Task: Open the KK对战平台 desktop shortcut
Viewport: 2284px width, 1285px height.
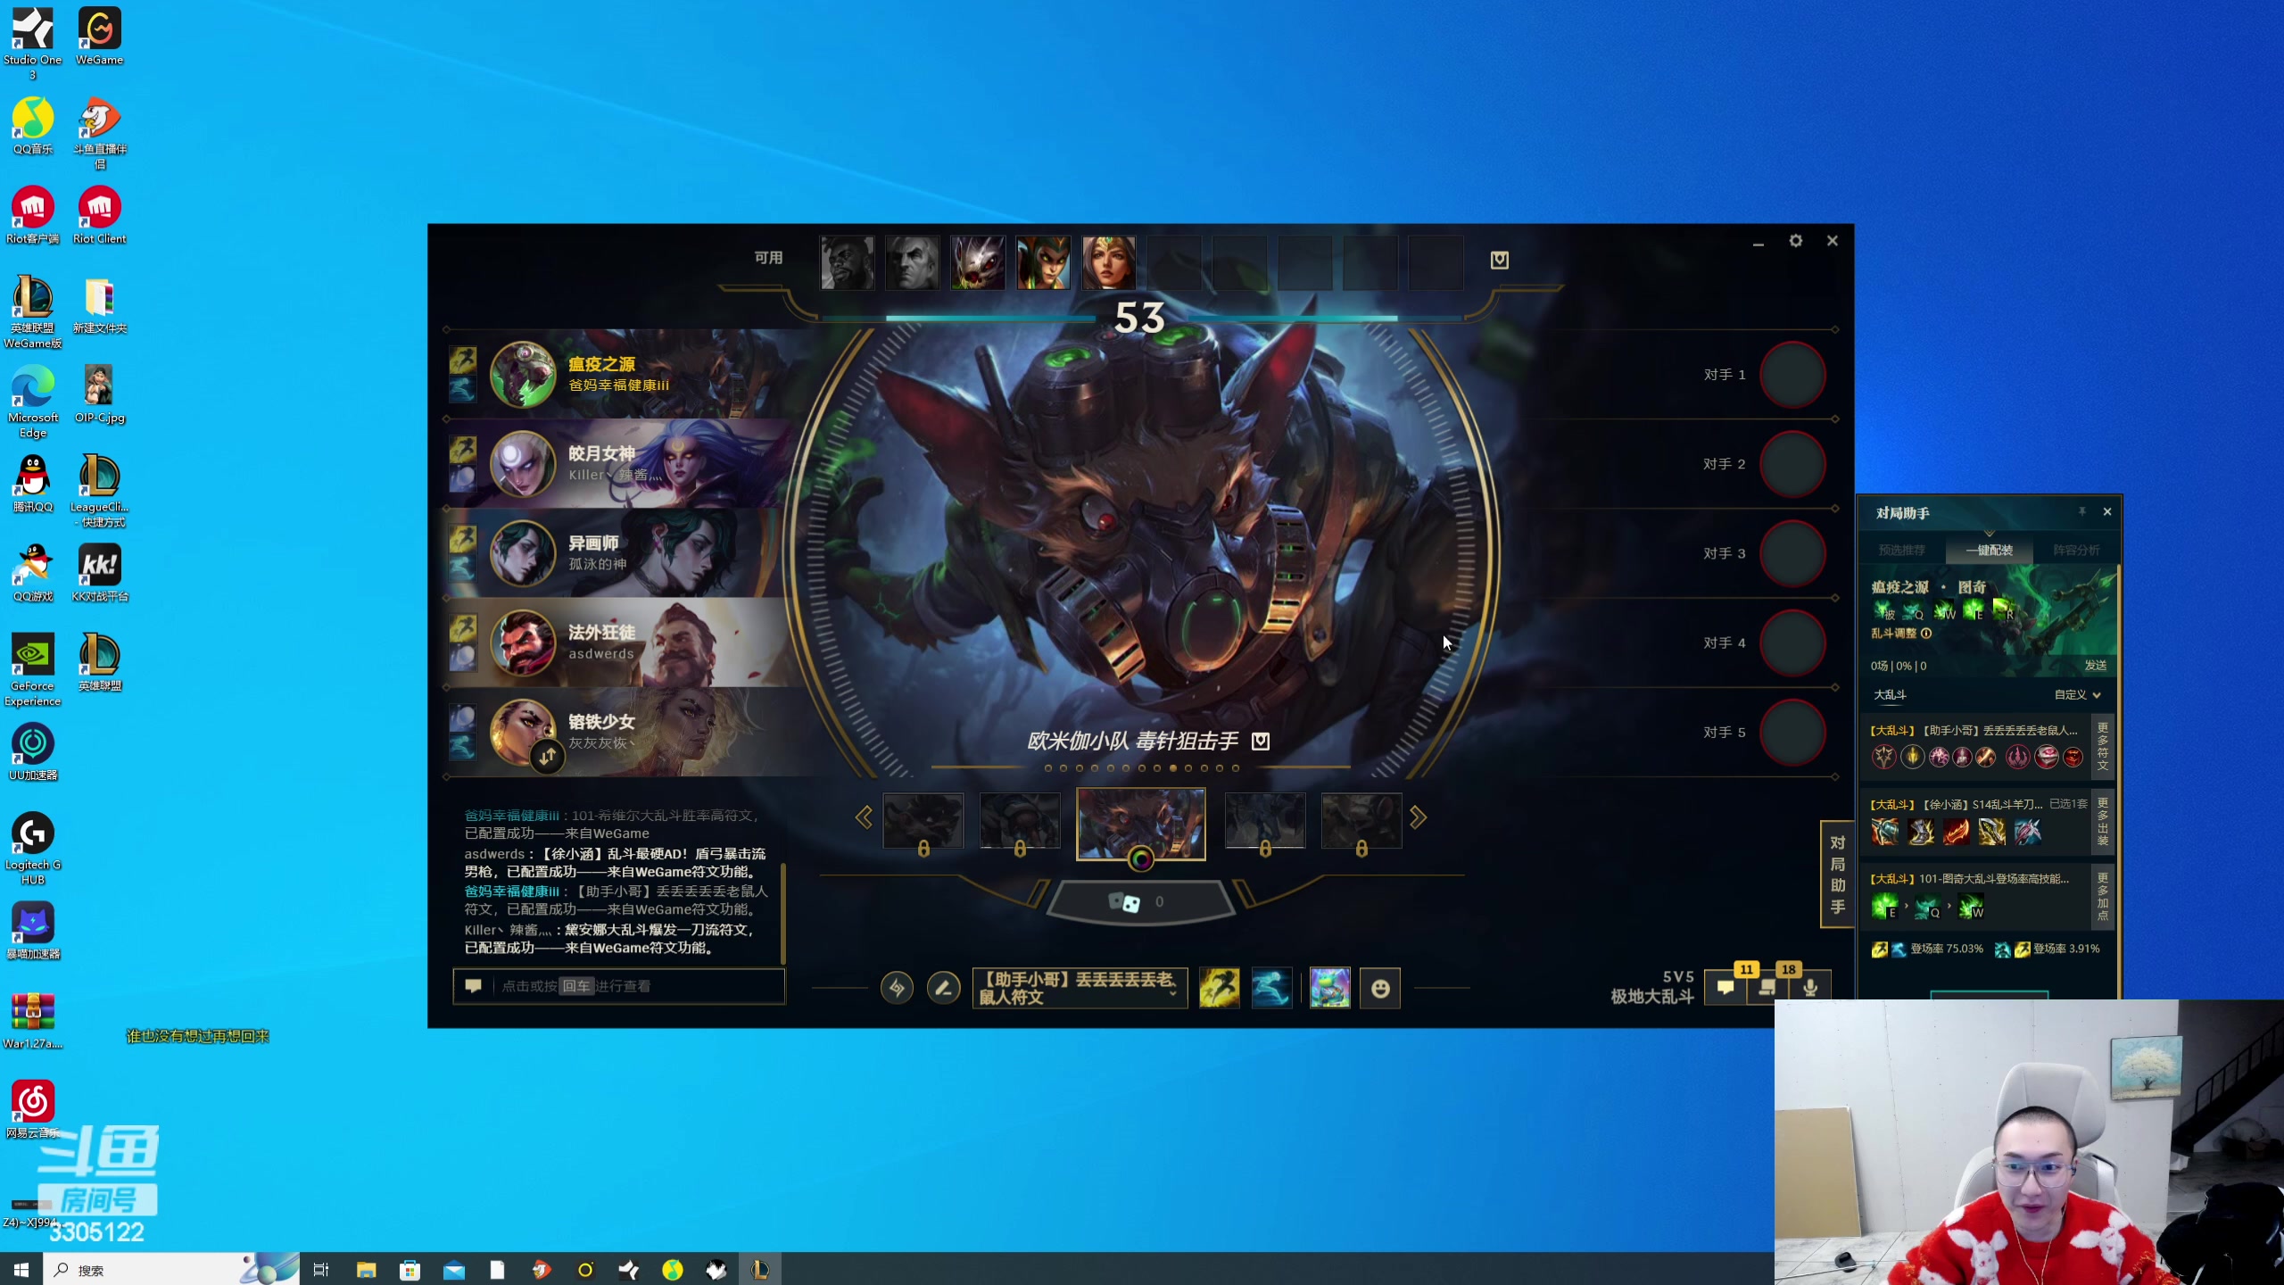Action: 99,573
